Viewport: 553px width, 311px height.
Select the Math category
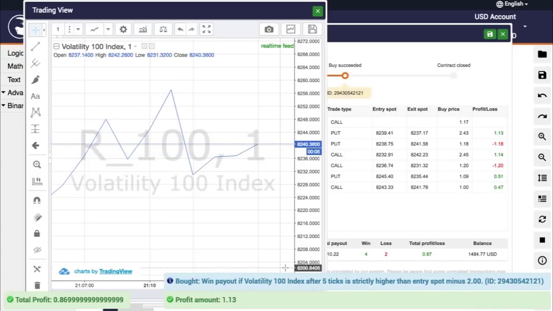click(15, 67)
